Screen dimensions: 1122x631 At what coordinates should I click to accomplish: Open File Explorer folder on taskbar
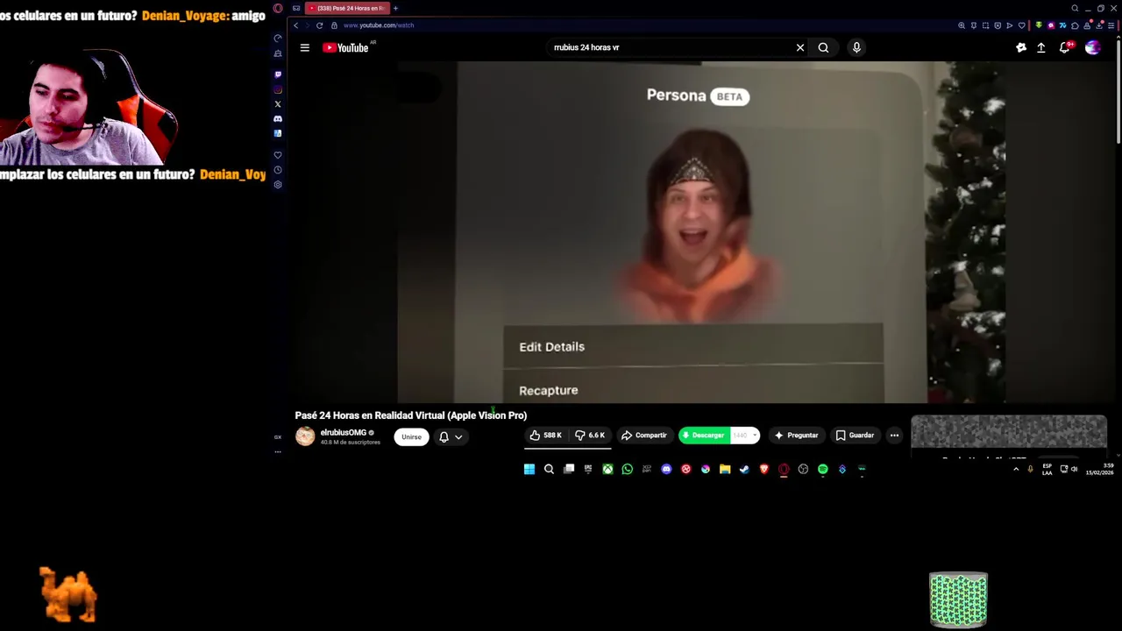(725, 469)
